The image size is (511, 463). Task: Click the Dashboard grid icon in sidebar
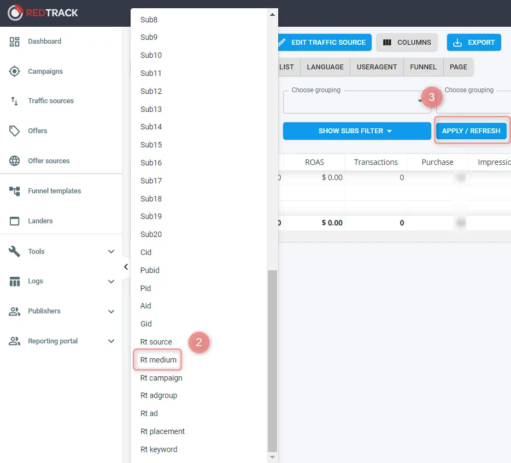pos(15,41)
